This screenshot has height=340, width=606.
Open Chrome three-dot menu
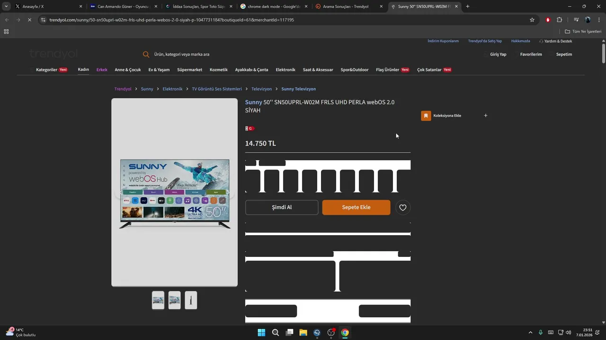(599, 20)
